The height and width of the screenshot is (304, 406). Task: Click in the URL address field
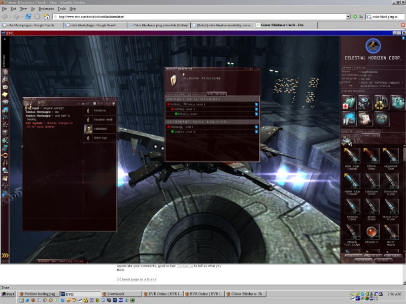(199, 17)
